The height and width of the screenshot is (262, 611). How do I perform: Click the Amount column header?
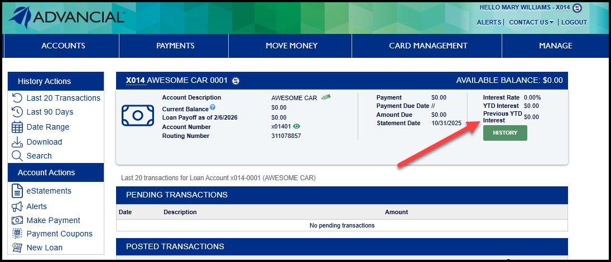pyautogui.click(x=396, y=212)
